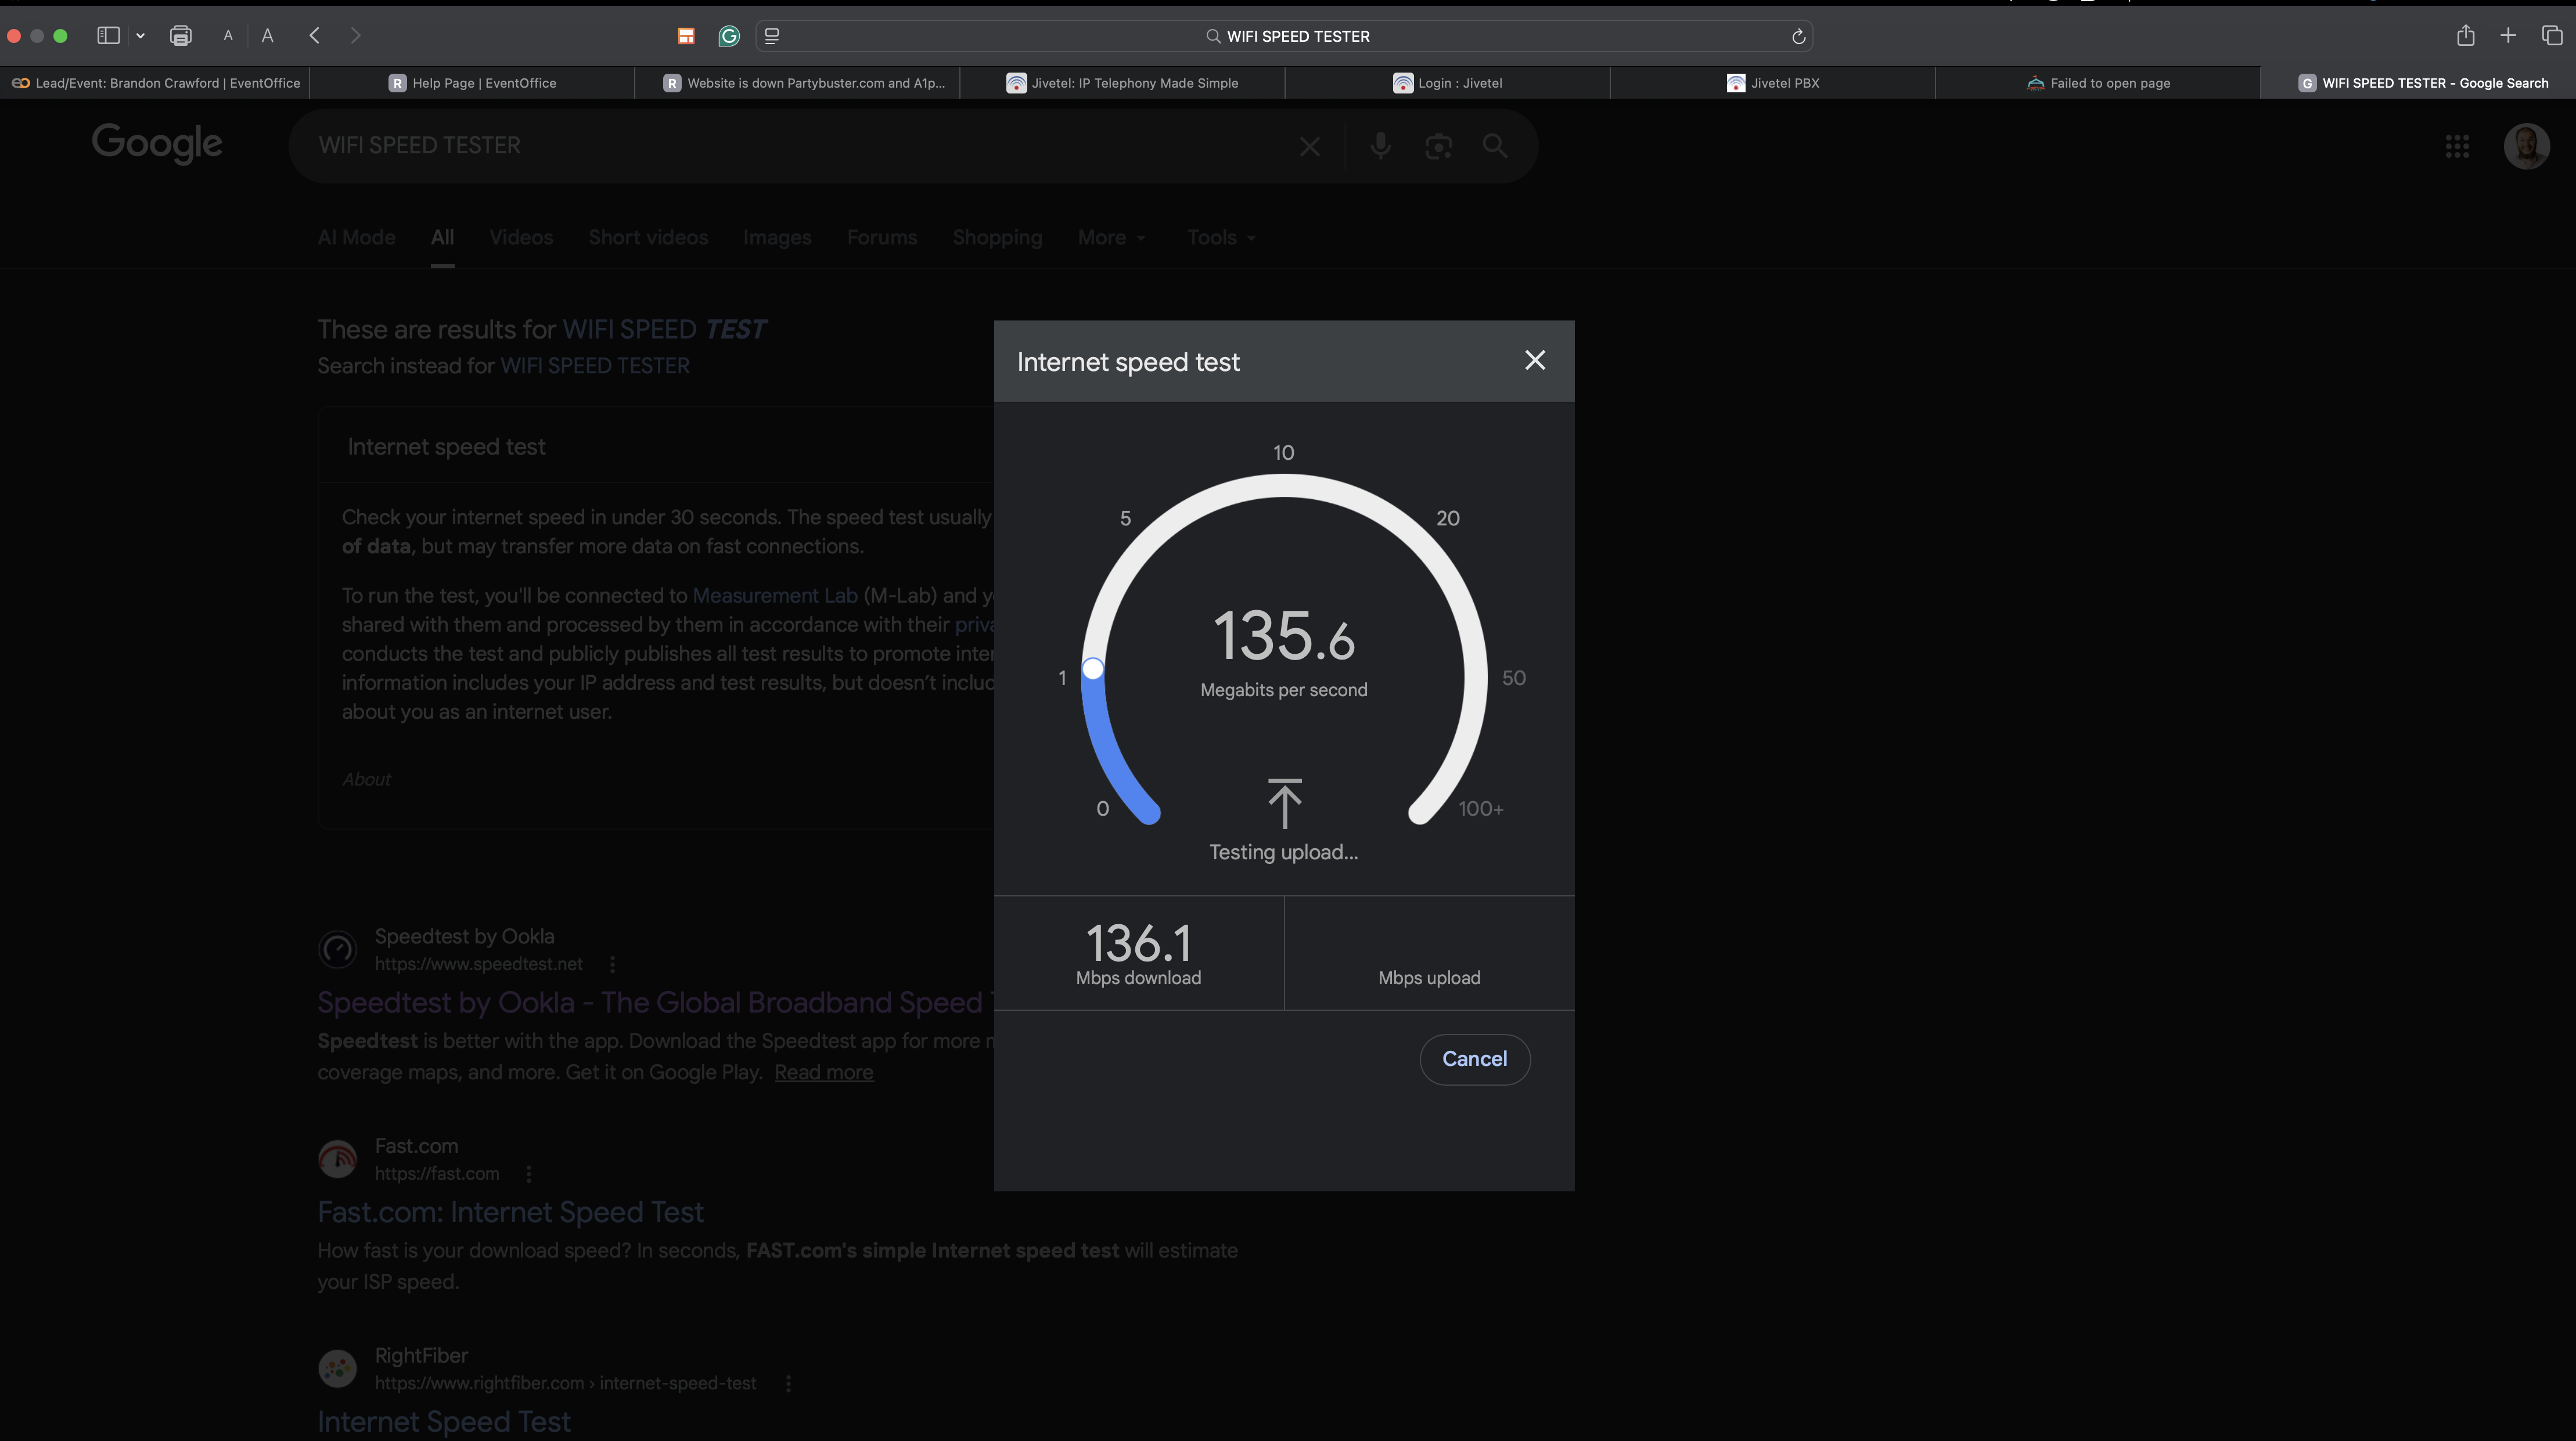
Task: Open RightFiber Internet Speed Test result
Action: (x=444, y=1422)
